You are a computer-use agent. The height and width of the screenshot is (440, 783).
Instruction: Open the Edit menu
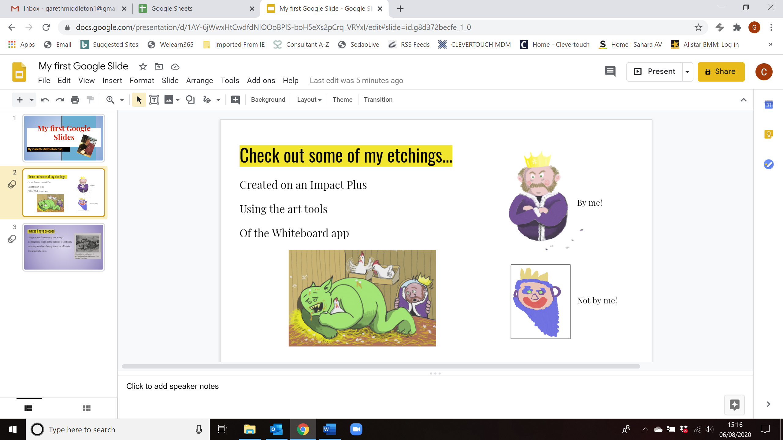click(64, 80)
